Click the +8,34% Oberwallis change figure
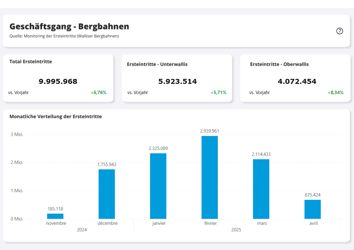The height and width of the screenshot is (250, 354). [335, 93]
